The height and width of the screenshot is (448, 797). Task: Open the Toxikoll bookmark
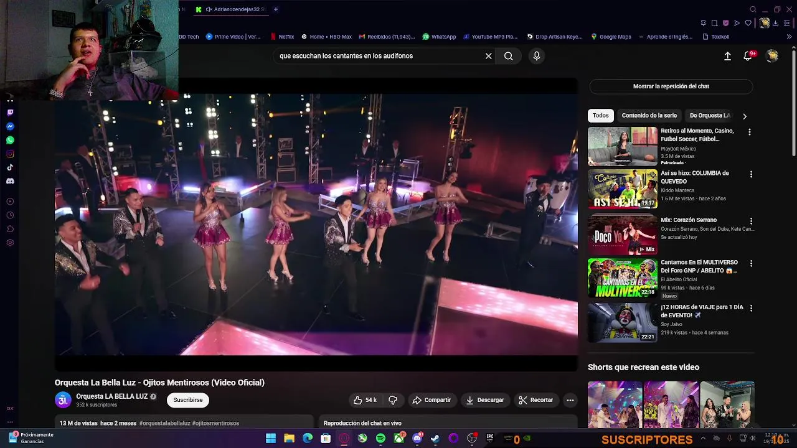[715, 37]
